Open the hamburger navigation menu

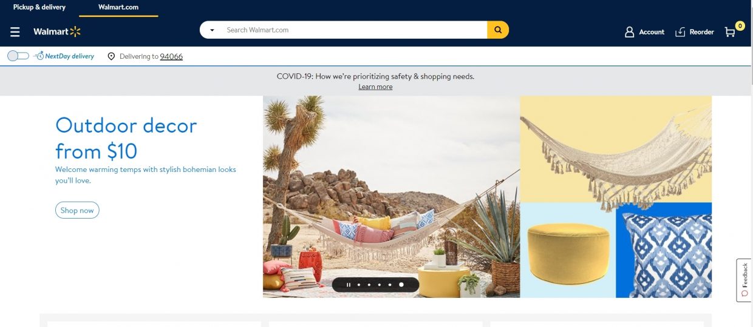(15, 32)
